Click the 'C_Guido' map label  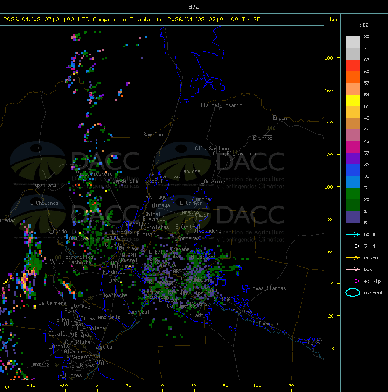pyautogui.click(x=57, y=231)
